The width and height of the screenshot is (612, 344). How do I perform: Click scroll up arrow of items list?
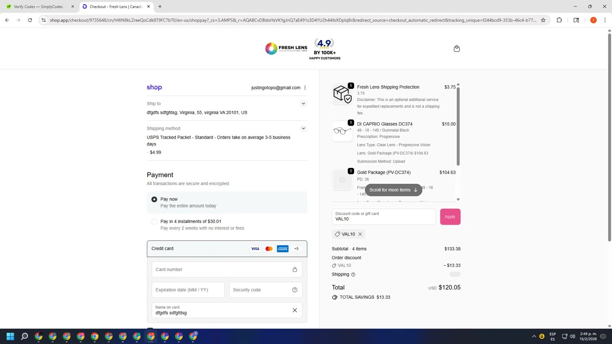[x=458, y=84]
